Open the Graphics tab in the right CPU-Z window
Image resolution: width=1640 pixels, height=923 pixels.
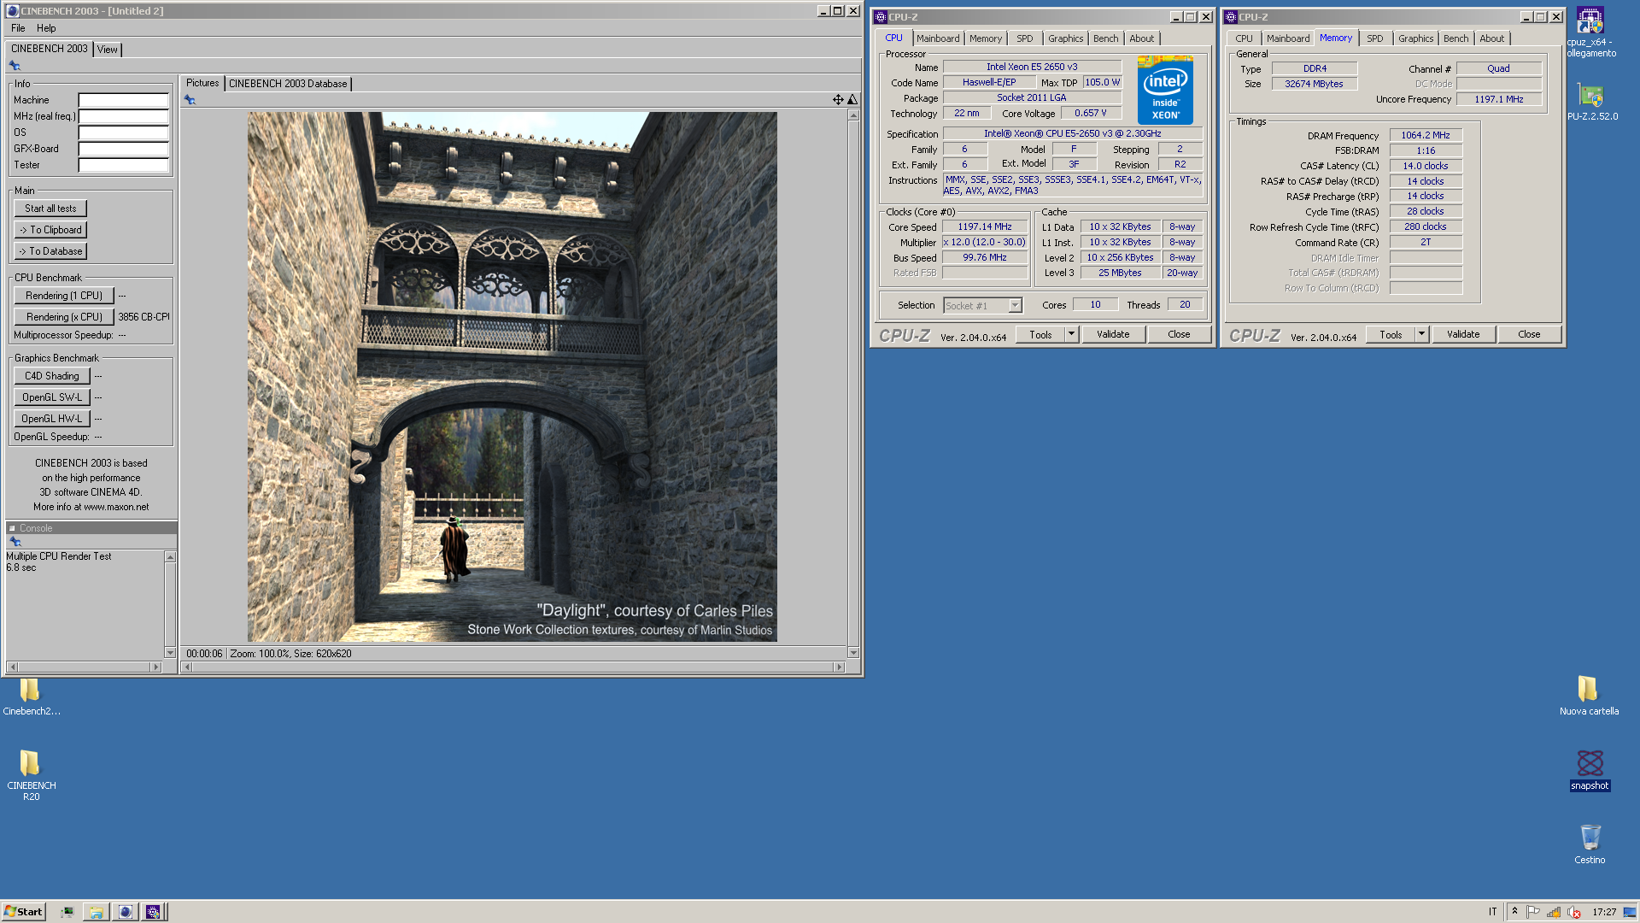[x=1415, y=38]
